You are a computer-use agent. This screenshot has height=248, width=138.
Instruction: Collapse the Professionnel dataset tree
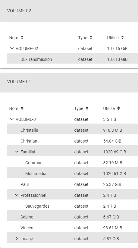17,195
